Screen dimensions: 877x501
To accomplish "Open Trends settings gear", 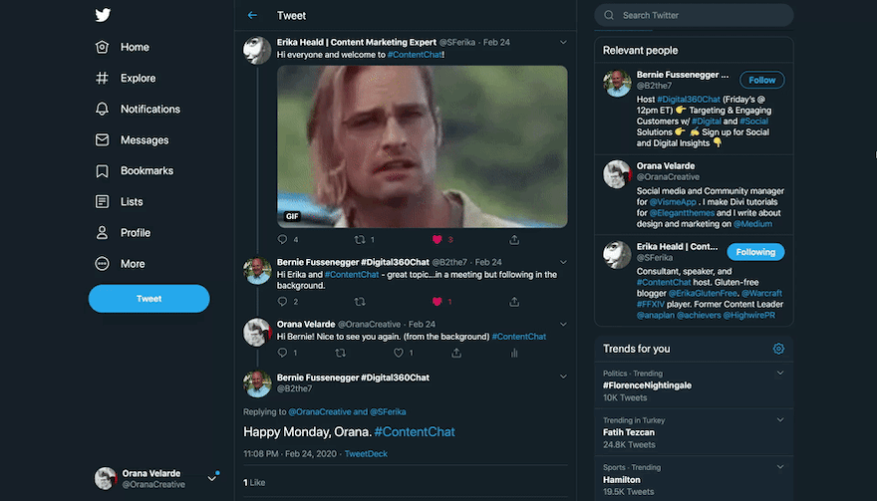I will (778, 349).
